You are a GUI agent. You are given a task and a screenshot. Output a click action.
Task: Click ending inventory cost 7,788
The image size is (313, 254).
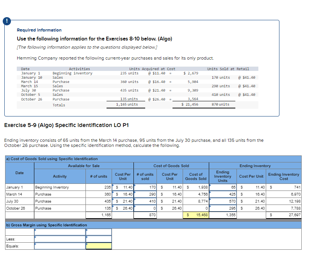tap(284, 208)
